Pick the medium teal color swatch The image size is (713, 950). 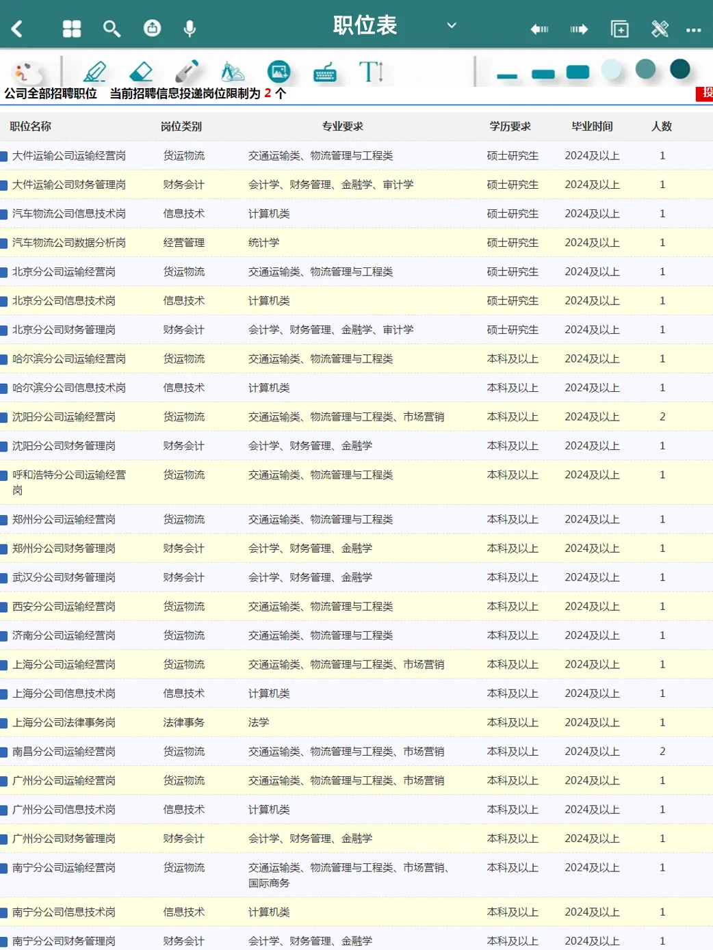pos(645,69)
